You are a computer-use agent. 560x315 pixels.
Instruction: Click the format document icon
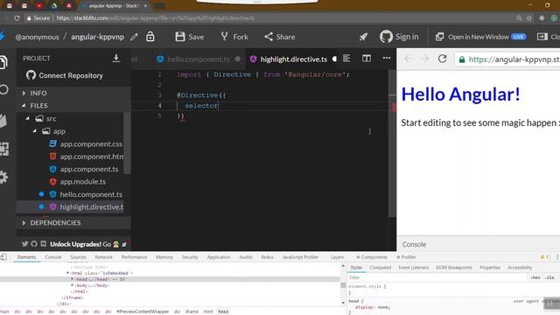pyautogui.click(x=346, y=59)
